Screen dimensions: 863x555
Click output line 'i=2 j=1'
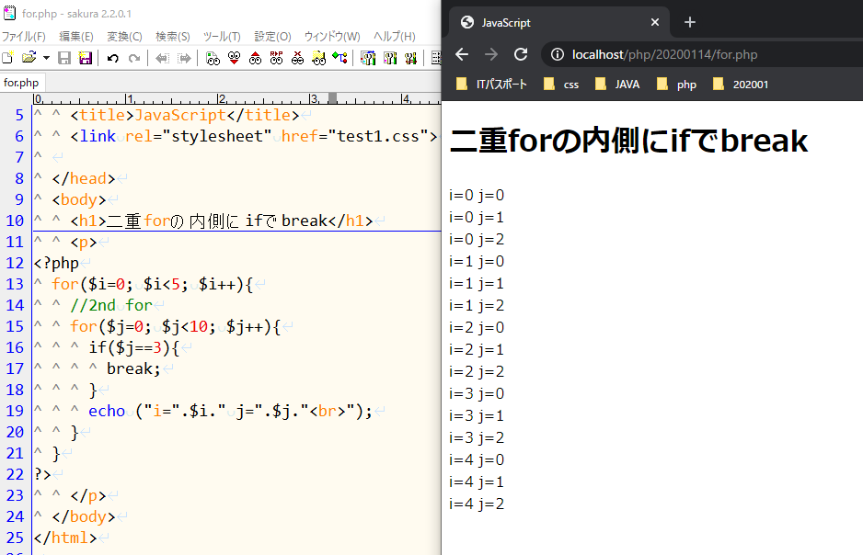click(477, 349)
